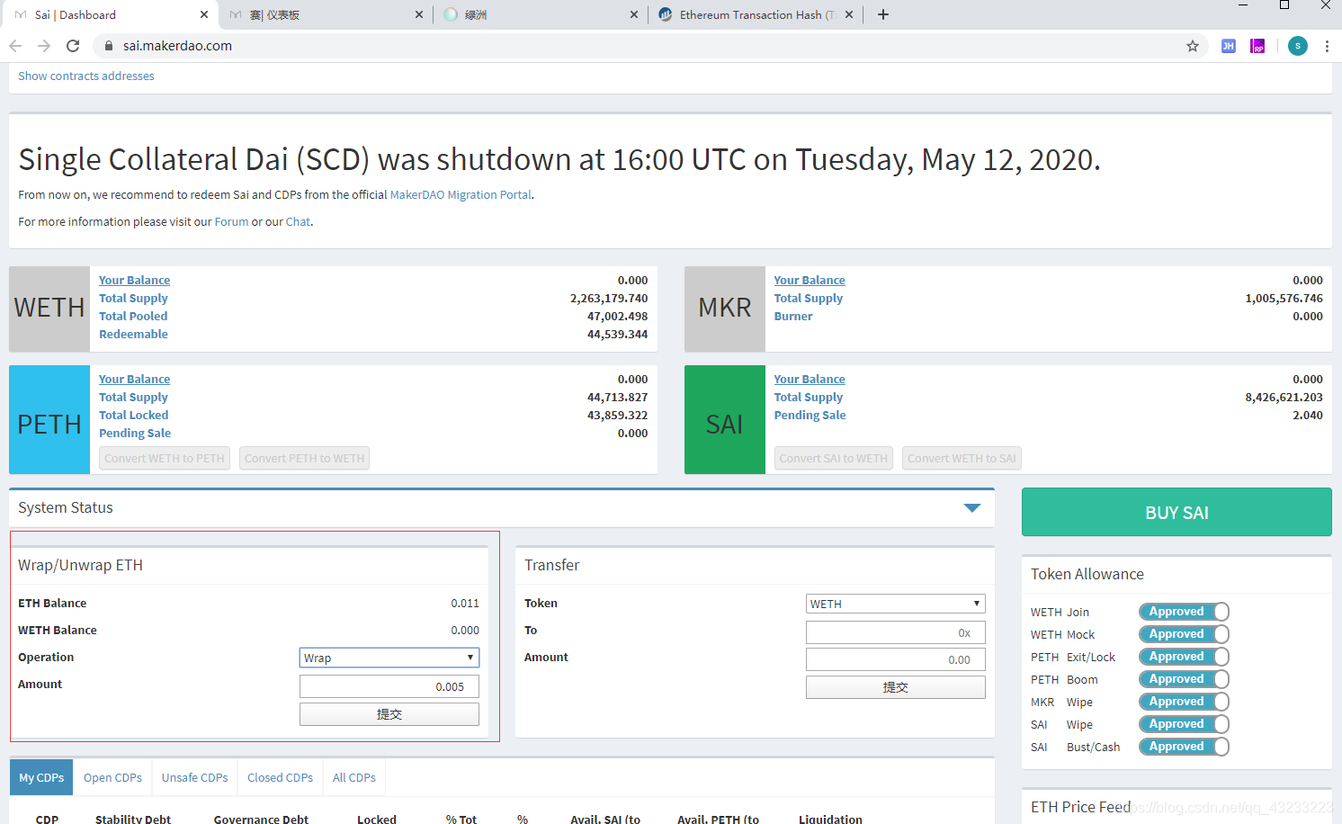The height and width of the screenshot is (824, 1342).
Task: Click Convert SAI to WETH button
Action: pos(834,458)
